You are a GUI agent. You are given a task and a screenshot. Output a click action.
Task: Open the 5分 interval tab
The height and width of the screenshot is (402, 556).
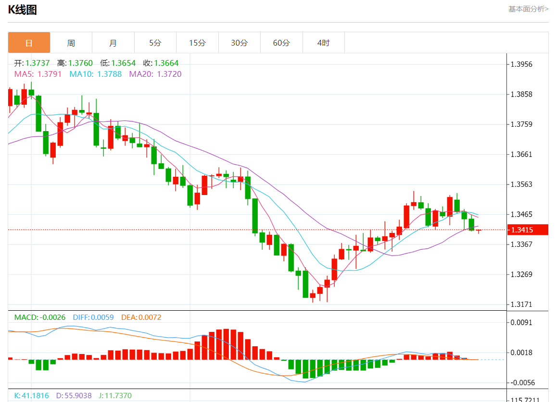155,43
